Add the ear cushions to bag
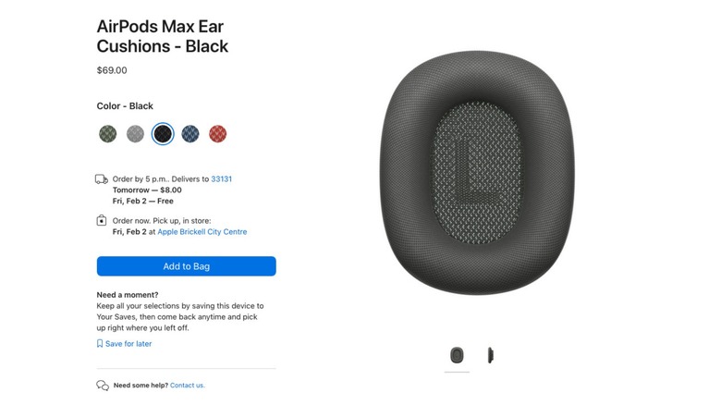The width and height of the screenshot is (721, 405). point(186,266)
